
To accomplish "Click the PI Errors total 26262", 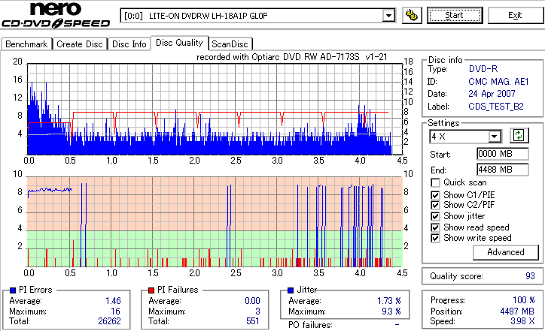I will pos(109,321).
